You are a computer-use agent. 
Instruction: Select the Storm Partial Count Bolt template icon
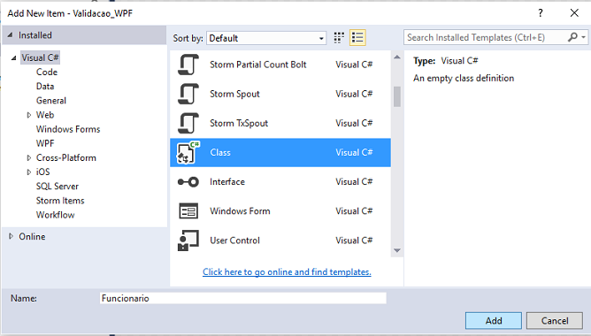click(188, 65)
